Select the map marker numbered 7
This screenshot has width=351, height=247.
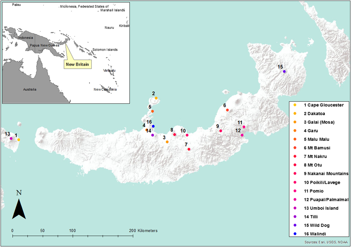[189, 149]
